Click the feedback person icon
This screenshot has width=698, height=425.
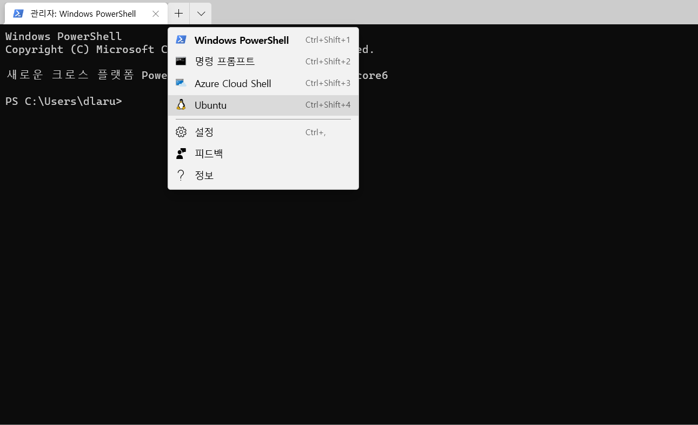[181, 154]
